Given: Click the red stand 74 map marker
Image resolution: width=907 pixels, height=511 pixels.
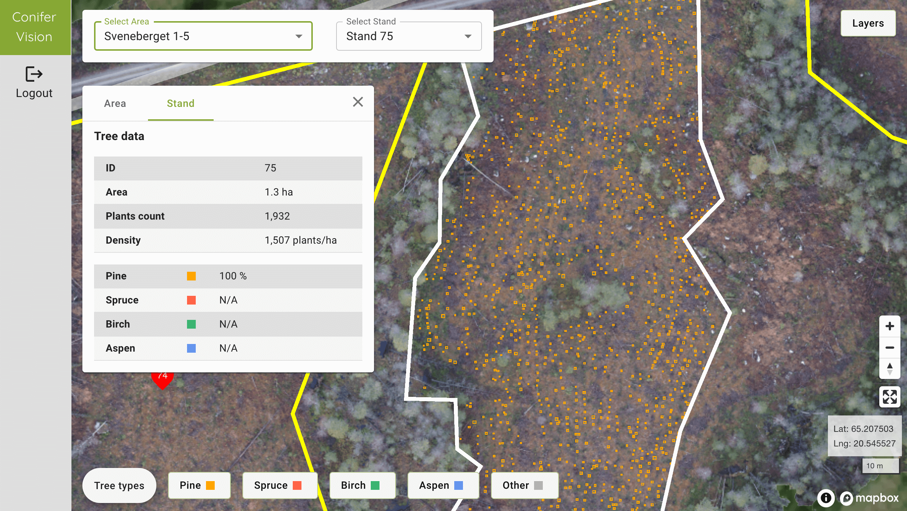Looking at the screenshot, I should pyautogui.click(x=162, y=380).
